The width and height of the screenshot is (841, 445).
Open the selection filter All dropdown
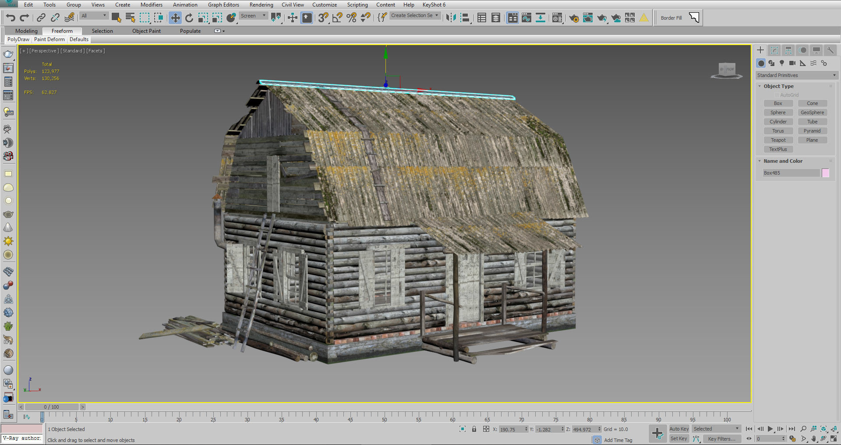coord(94,16)
